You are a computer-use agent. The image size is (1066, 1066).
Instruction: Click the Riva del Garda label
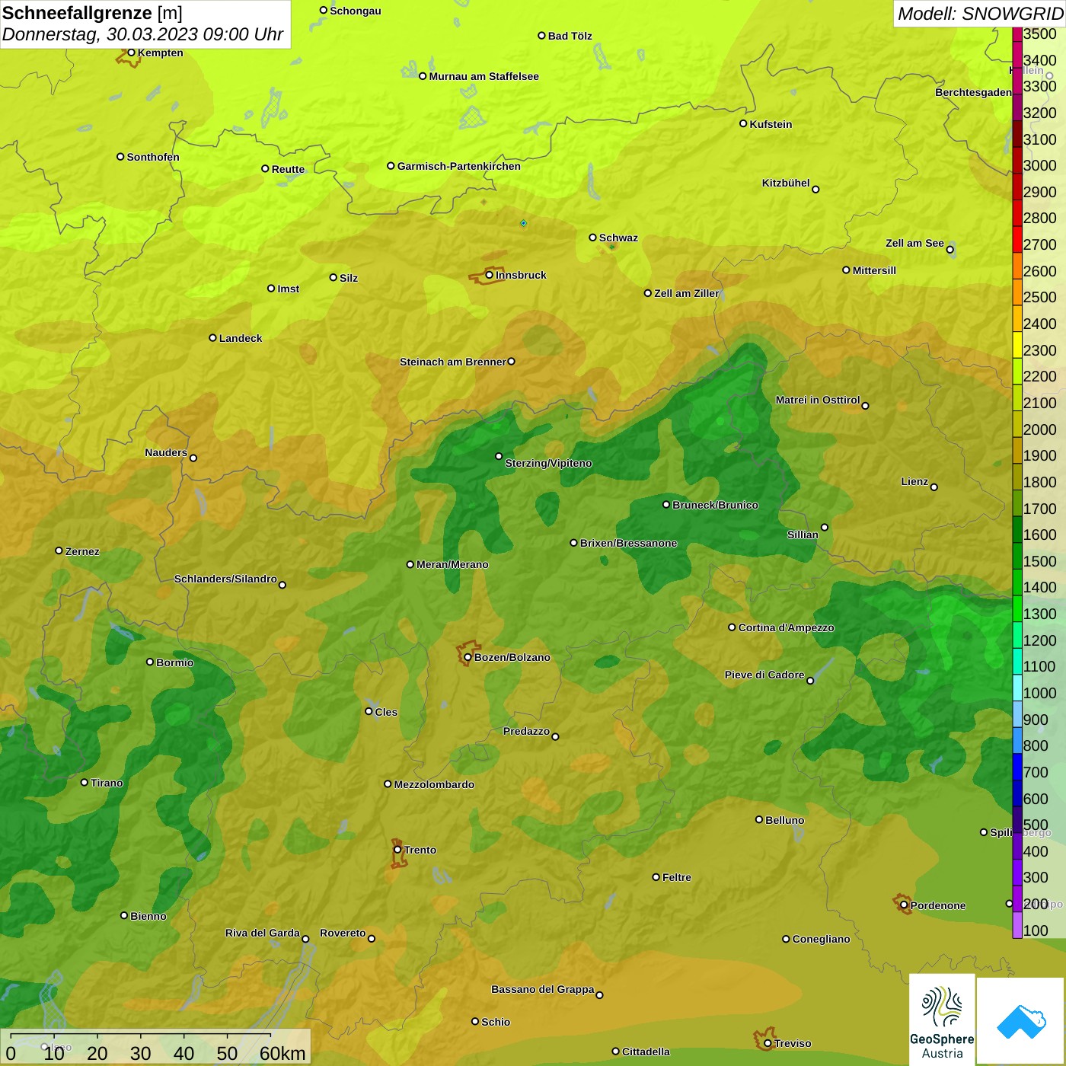pos(263,933)
